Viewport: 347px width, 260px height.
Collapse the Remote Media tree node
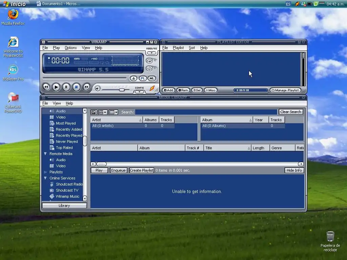pos(45,154)
